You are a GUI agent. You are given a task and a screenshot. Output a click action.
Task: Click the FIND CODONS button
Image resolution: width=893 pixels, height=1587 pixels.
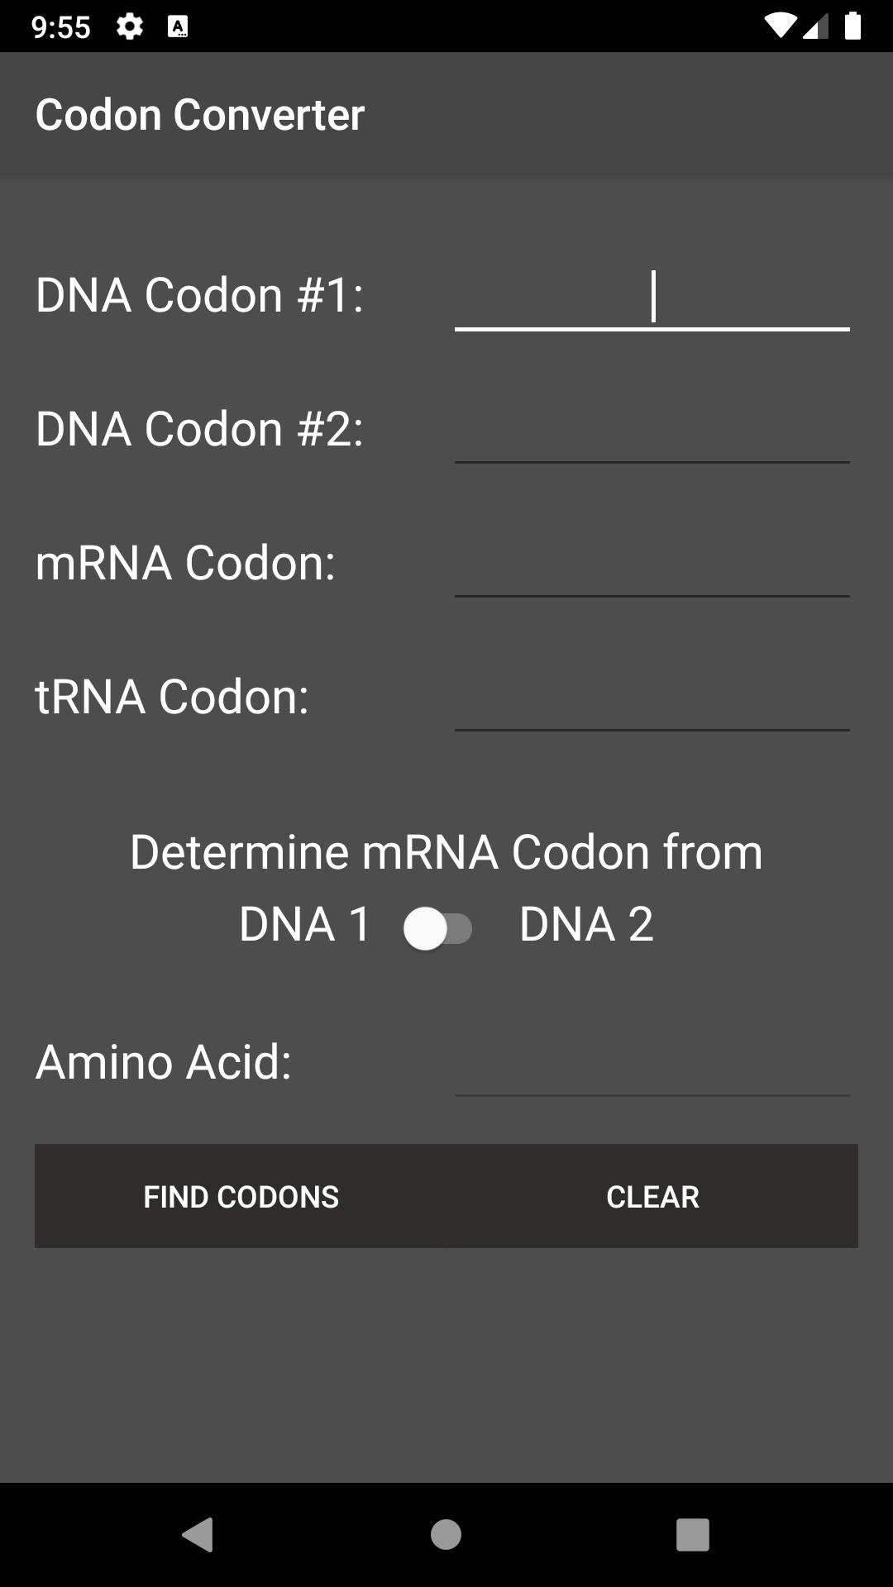[241, 1196]
